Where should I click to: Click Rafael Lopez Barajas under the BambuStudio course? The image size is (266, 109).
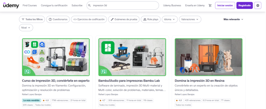click(108, 94)
